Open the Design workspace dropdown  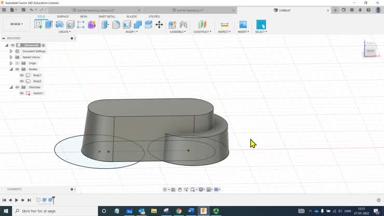(17, 24)
